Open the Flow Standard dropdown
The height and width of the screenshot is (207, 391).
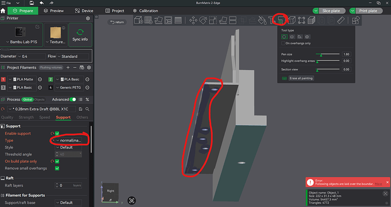(73, 57)
